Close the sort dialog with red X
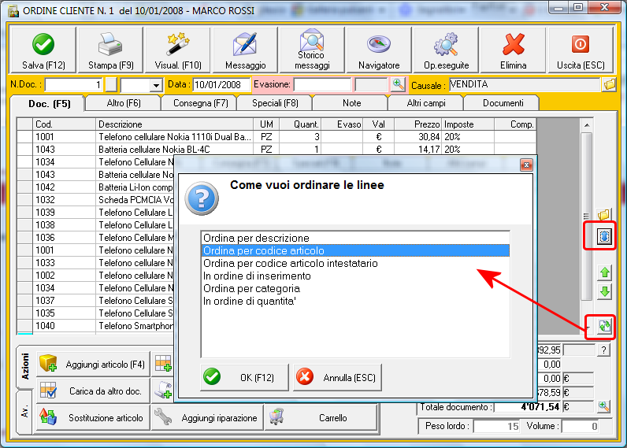627x448 pixels. 526,165
